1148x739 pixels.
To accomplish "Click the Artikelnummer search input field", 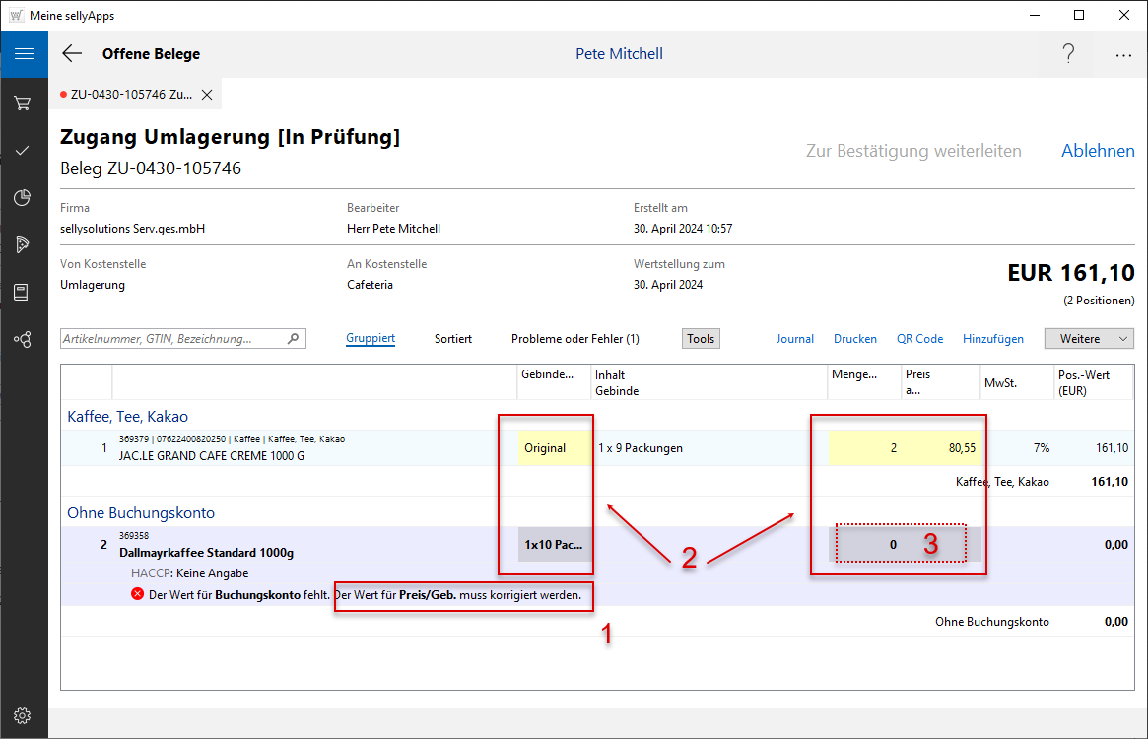I will pos(173,339).
